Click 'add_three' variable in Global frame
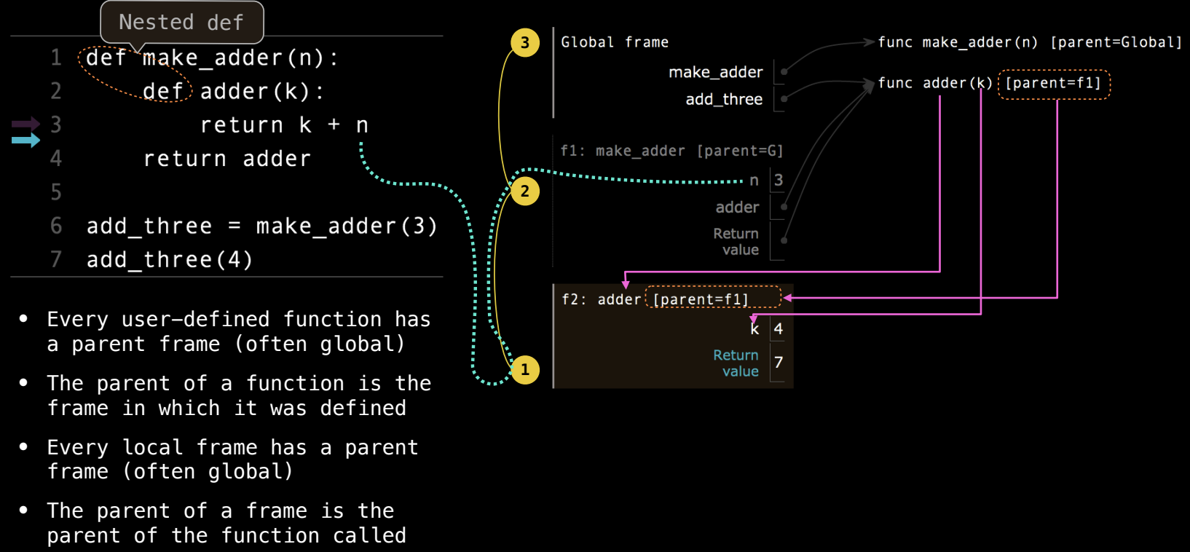Screen dimensions: 1190x552 tap(724, 99)
